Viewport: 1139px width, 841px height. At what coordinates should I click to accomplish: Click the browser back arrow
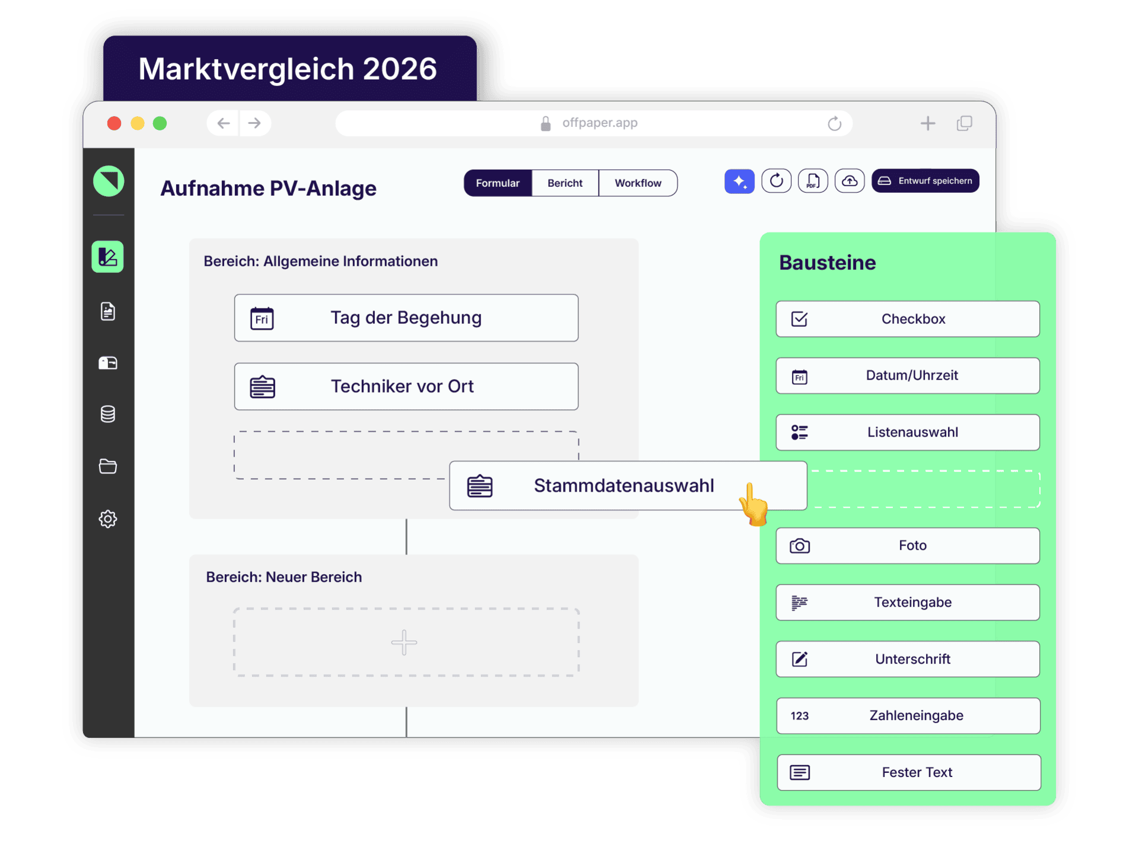click(x=222, y=123)
